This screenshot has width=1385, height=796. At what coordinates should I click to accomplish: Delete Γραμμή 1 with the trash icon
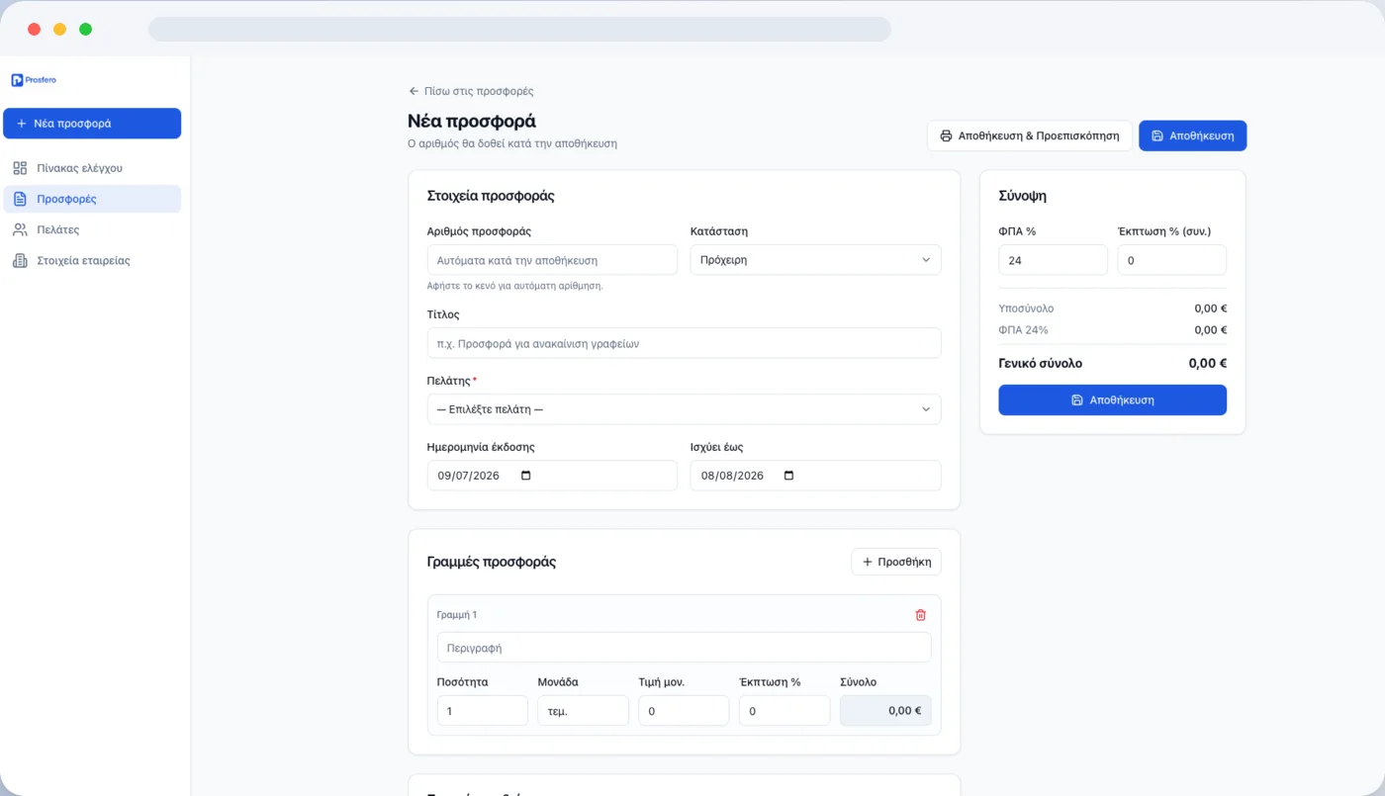tap(921, 615)
